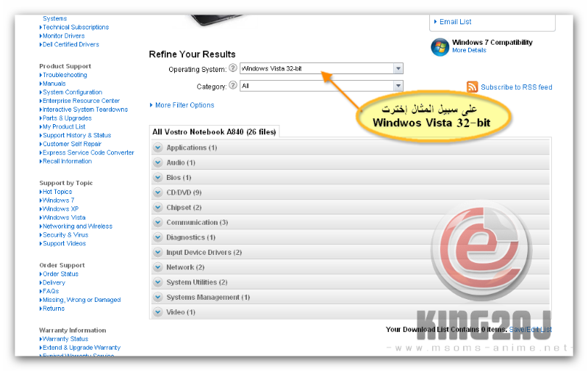Go to Troubleshooting in Product Support
Viewport: 588px width, 371px height.
(x=65, y=75)
